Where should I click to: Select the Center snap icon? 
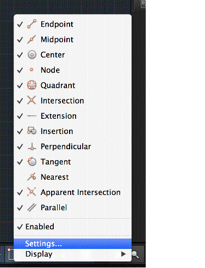coord(32,54)
